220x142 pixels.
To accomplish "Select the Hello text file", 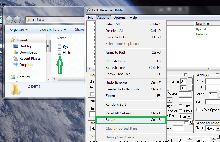I will point(67,53).
